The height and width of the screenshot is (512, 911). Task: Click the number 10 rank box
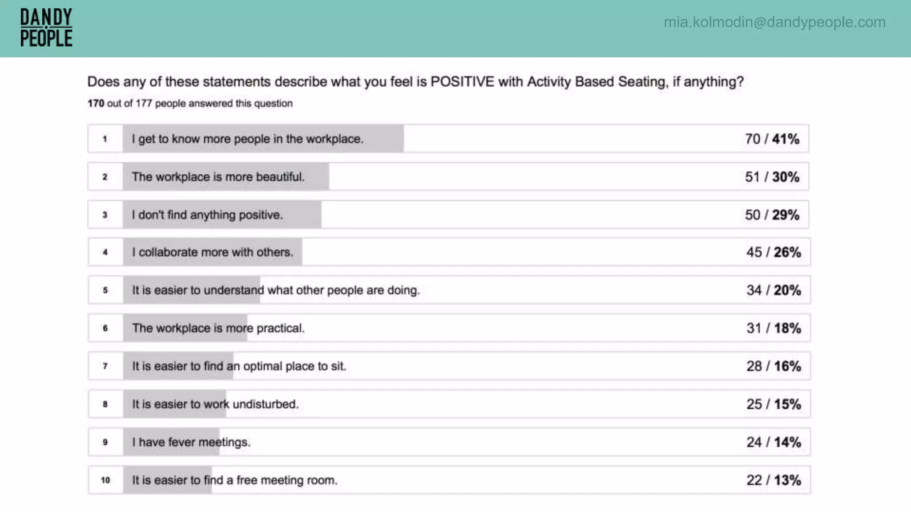(x=105, y=480)
